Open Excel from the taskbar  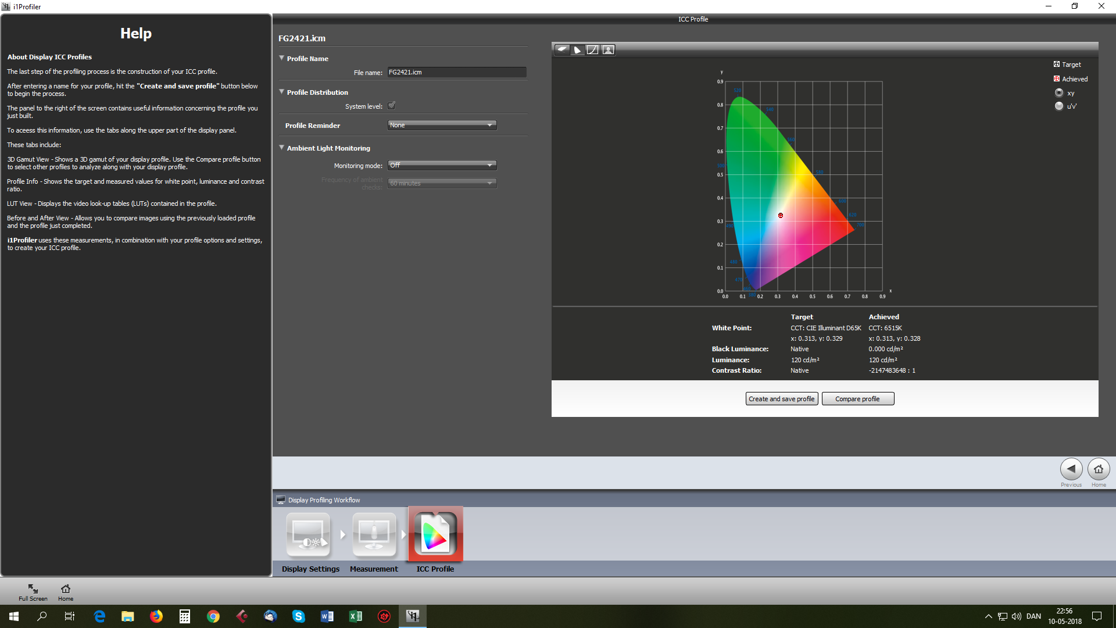click(x=356, y=616)
